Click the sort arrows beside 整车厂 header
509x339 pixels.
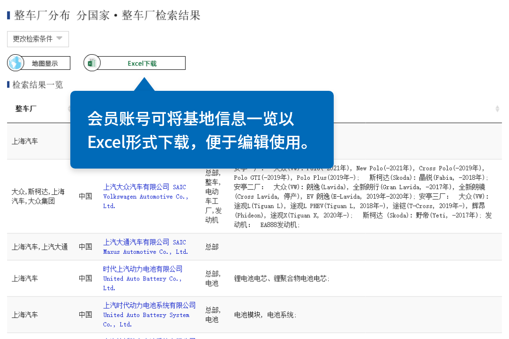click(x=69, y=109)
